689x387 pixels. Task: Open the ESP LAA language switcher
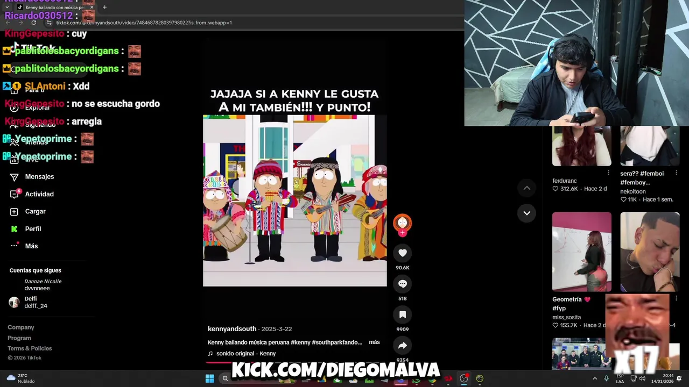pyautogui.click(x=620, y=378)
